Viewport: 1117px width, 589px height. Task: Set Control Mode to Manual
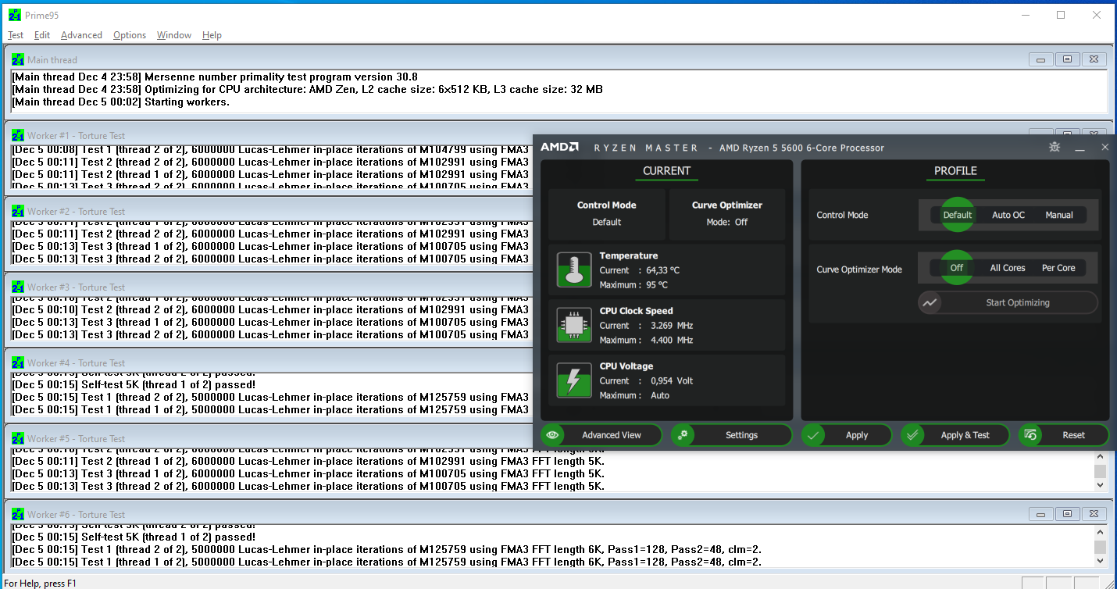pyautogui.click(x=1059, y=215)
